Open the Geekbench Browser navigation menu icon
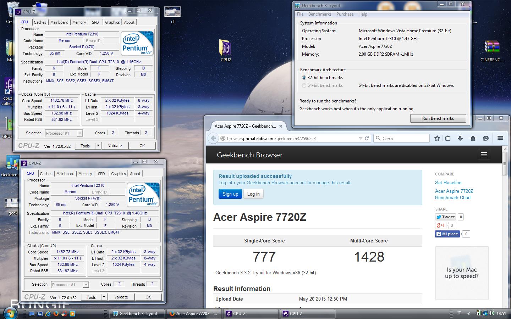Screen dimensions: 511x319 point(484,154)
